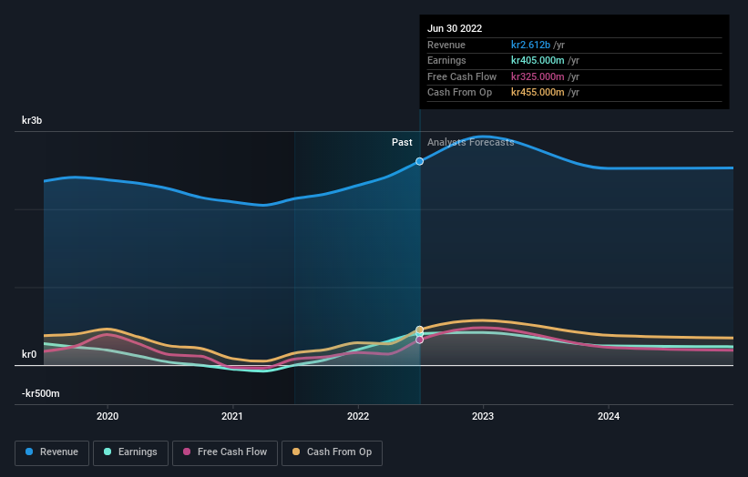Click the pink Free Cash Flow legend dot

point(187,452)
